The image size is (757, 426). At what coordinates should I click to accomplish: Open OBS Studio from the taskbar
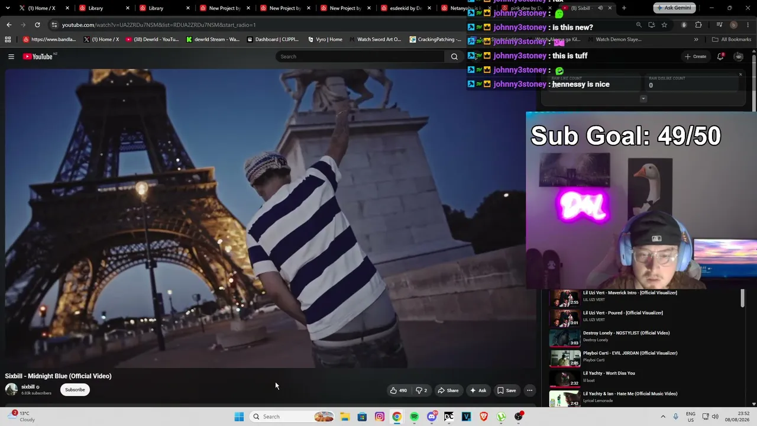(519, 417)
